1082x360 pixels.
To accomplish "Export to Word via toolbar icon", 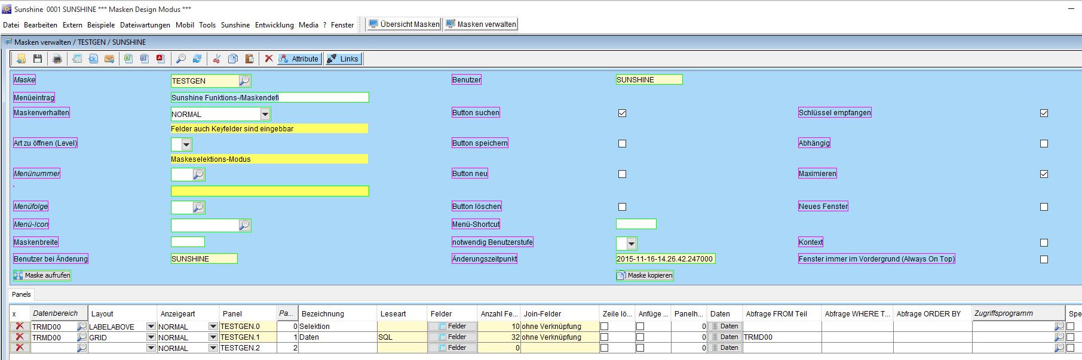I will click(x=145, y=59).
